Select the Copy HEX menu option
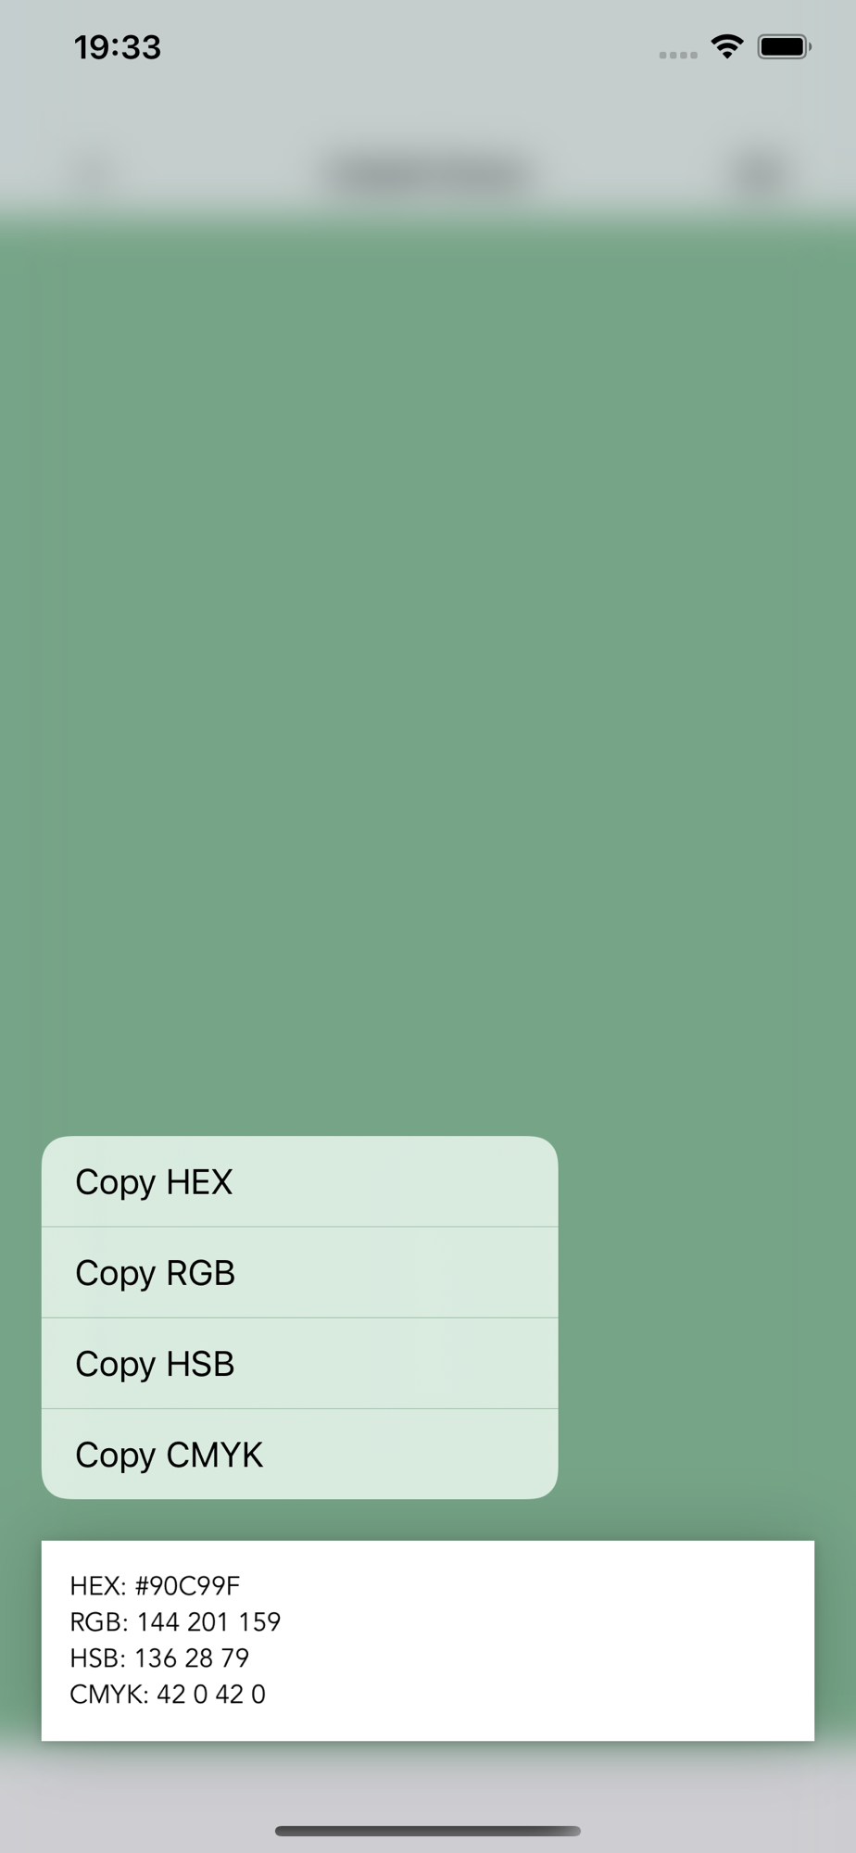Viewport: 856px width, 1853px height. [299, 1181]
